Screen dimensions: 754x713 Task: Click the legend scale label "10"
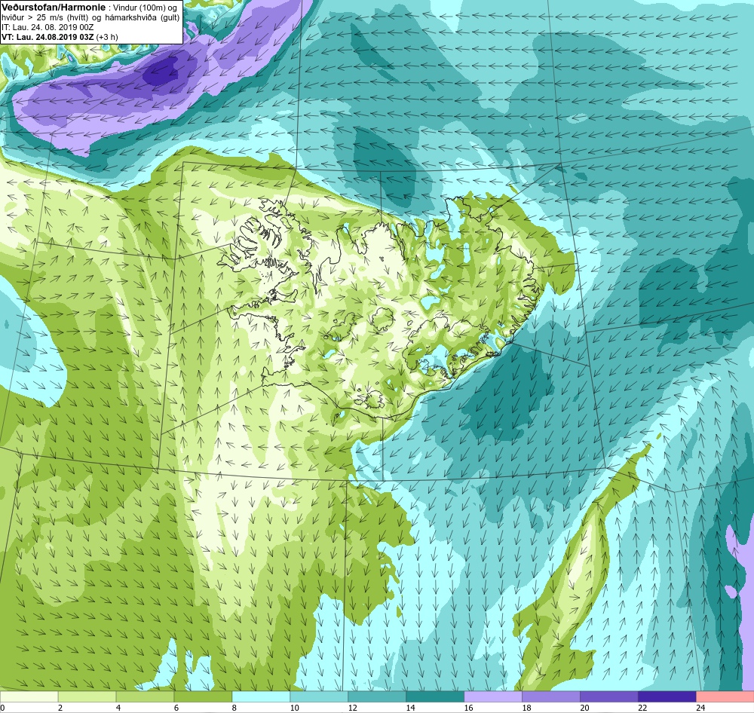[294, 708]
